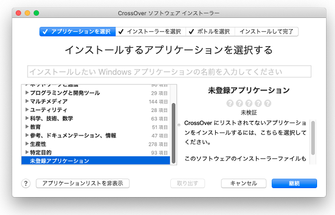Click the 未登録アプリケーション heading in details pane
The width and height of the screenshot is (335, 215).
tap(249, 90)
